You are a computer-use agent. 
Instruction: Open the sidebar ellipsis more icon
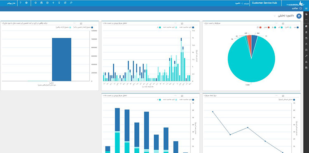point(306,20)
